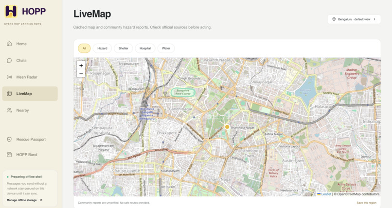Click the Preparing offline shell status text
Image resolution: width=392 pixels, height=208 pixels.
pyautogui.click(x=26, y=176)
